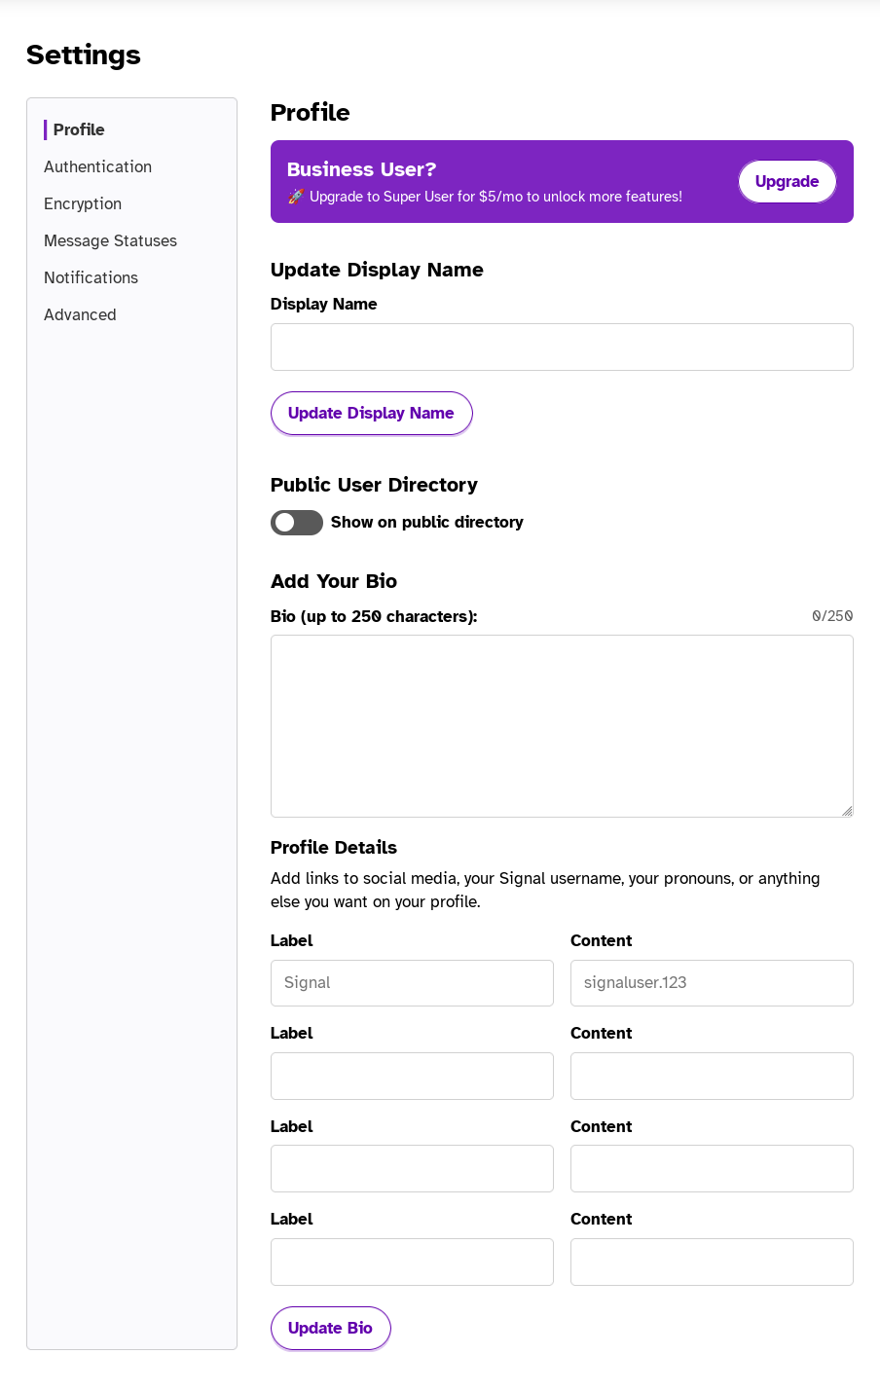Focus the Content field showing signaluser.123
Image resolution: width=880 pixels, height=1391 pixels.
point(712,983)
